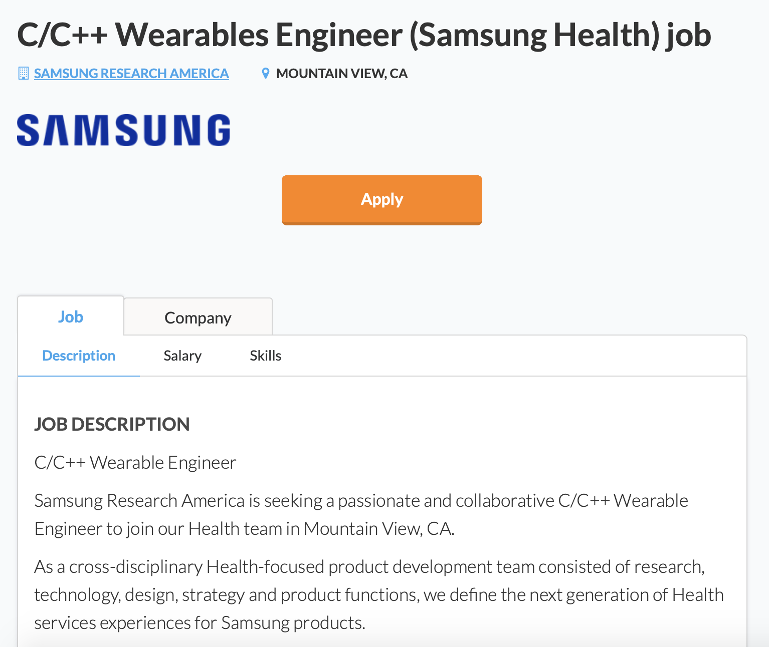Switch to the Company tab
This screenshot has height=647, width=769.
pyautogui.click(x=198, y=317)
